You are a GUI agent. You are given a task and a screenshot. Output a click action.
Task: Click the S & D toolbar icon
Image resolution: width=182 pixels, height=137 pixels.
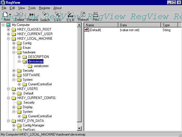57,15
